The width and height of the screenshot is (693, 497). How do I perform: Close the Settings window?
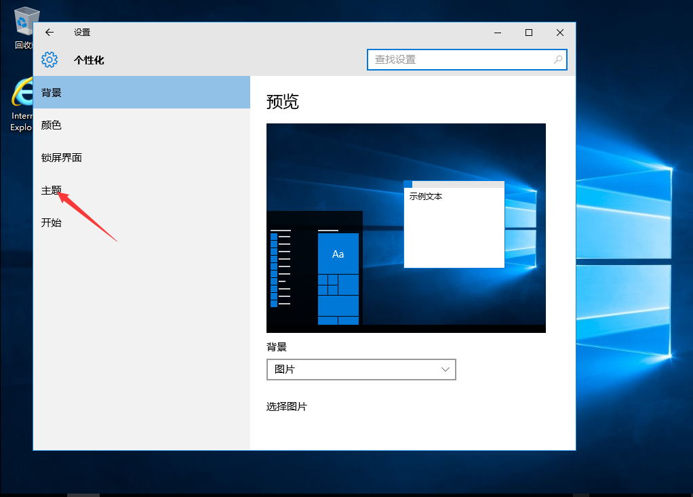point(560,33)
